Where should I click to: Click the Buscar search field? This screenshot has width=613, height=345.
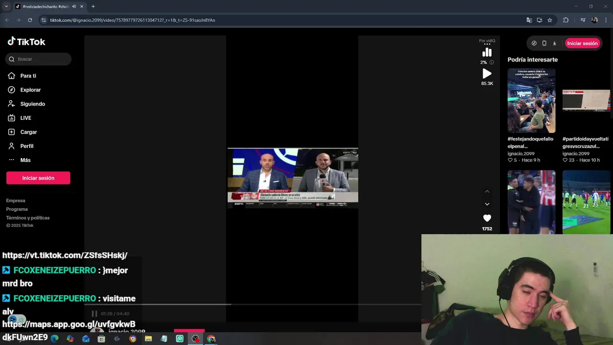[x=38, y=59]
